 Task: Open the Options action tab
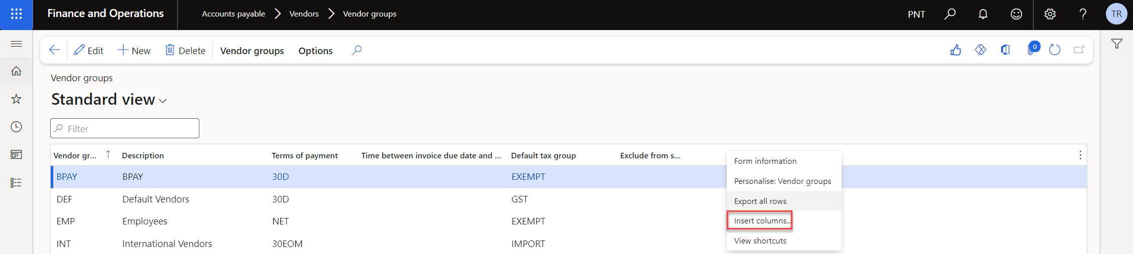point(315,51)
